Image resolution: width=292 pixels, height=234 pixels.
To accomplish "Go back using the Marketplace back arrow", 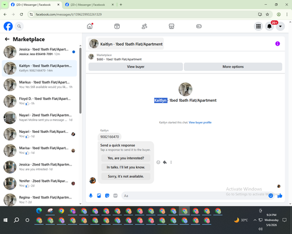I will [7, 39].
